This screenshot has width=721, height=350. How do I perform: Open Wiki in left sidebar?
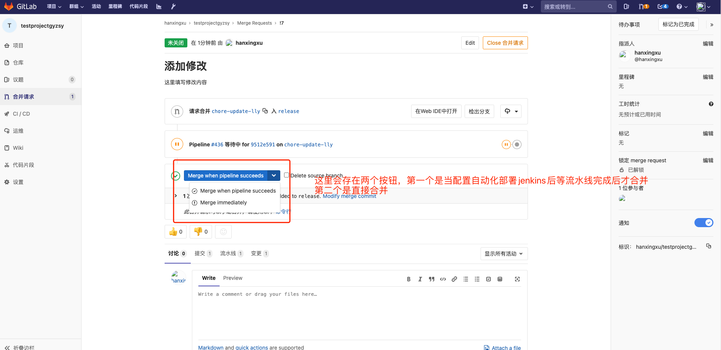click(41, 148)
